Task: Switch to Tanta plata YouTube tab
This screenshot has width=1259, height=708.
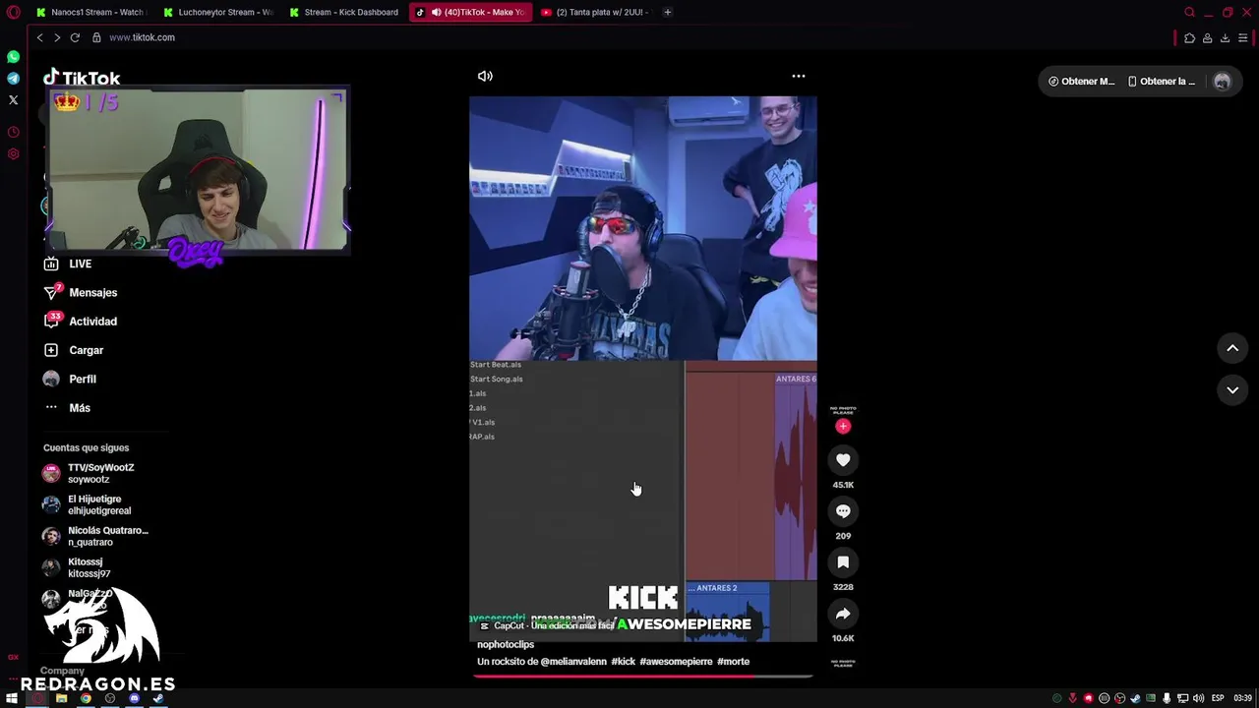Action: [595, 12]
